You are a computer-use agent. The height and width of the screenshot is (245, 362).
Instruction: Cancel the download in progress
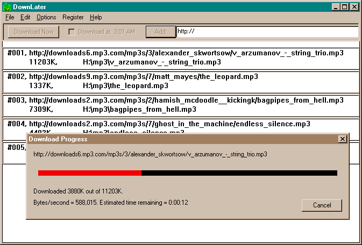pos(322,205)
